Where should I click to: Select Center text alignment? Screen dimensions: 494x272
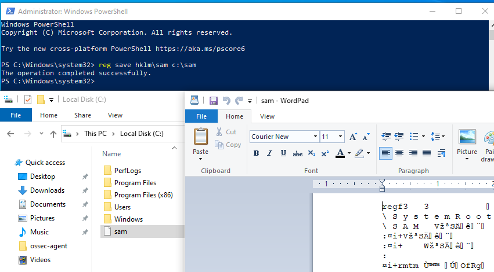click(399, 153)
